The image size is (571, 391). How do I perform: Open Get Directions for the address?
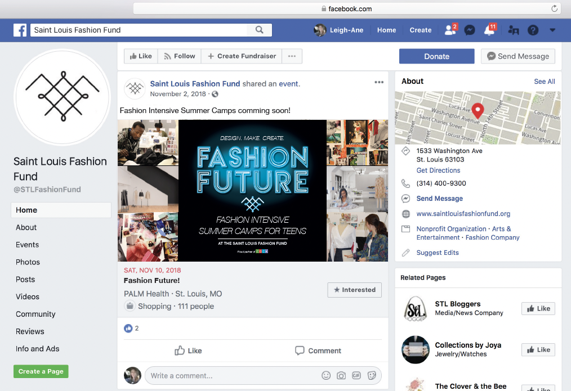tap(438, 170)
